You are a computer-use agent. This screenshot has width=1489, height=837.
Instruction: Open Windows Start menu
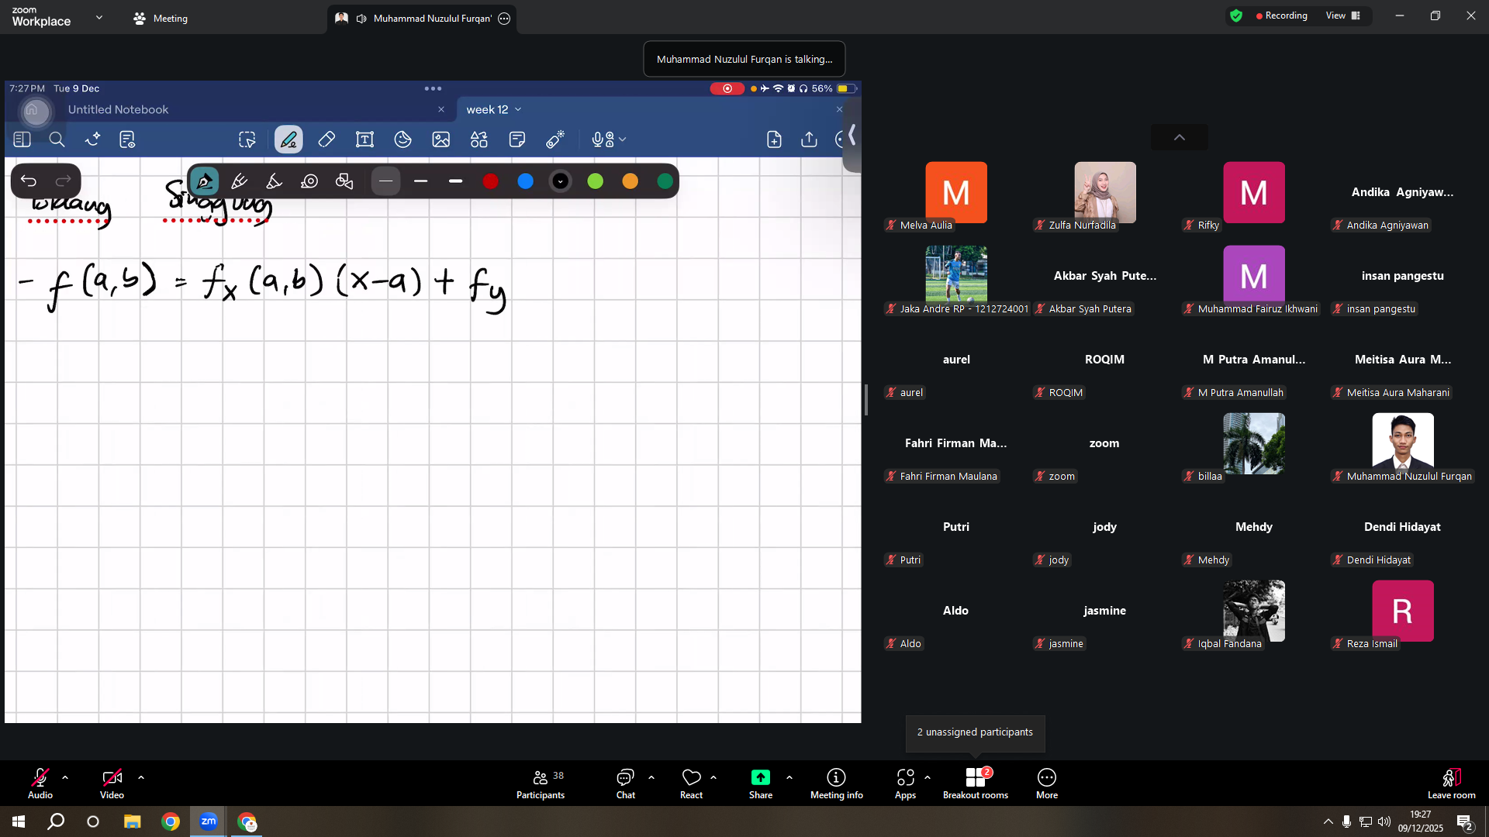(19, 821)
